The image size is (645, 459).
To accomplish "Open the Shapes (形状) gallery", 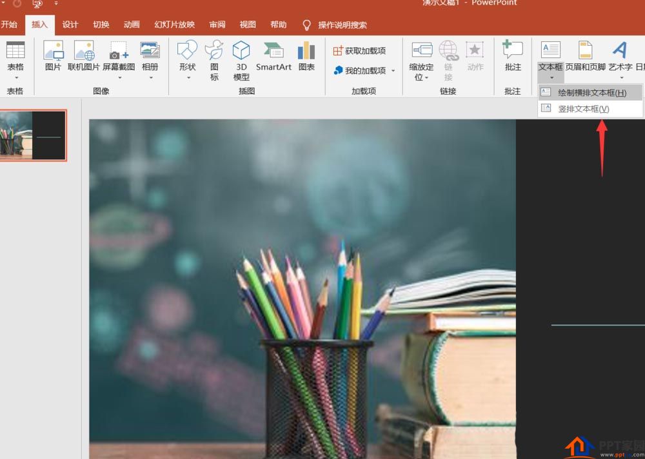I will point(187,50).
